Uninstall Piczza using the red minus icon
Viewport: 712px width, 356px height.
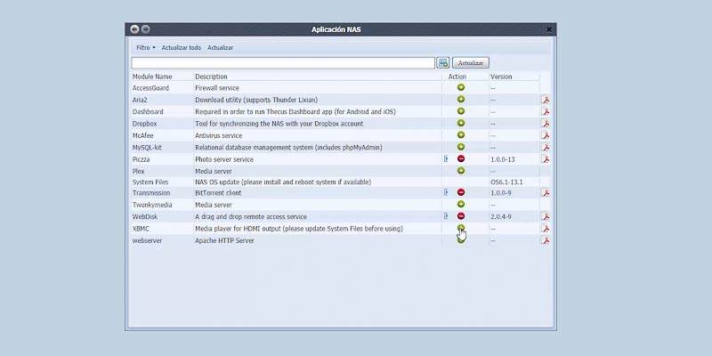461,158
